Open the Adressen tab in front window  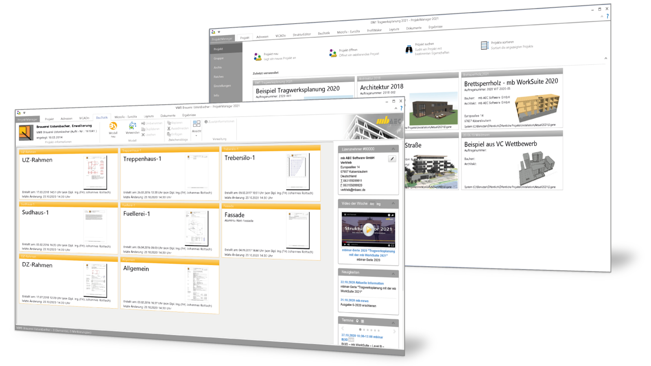[66, 119]
